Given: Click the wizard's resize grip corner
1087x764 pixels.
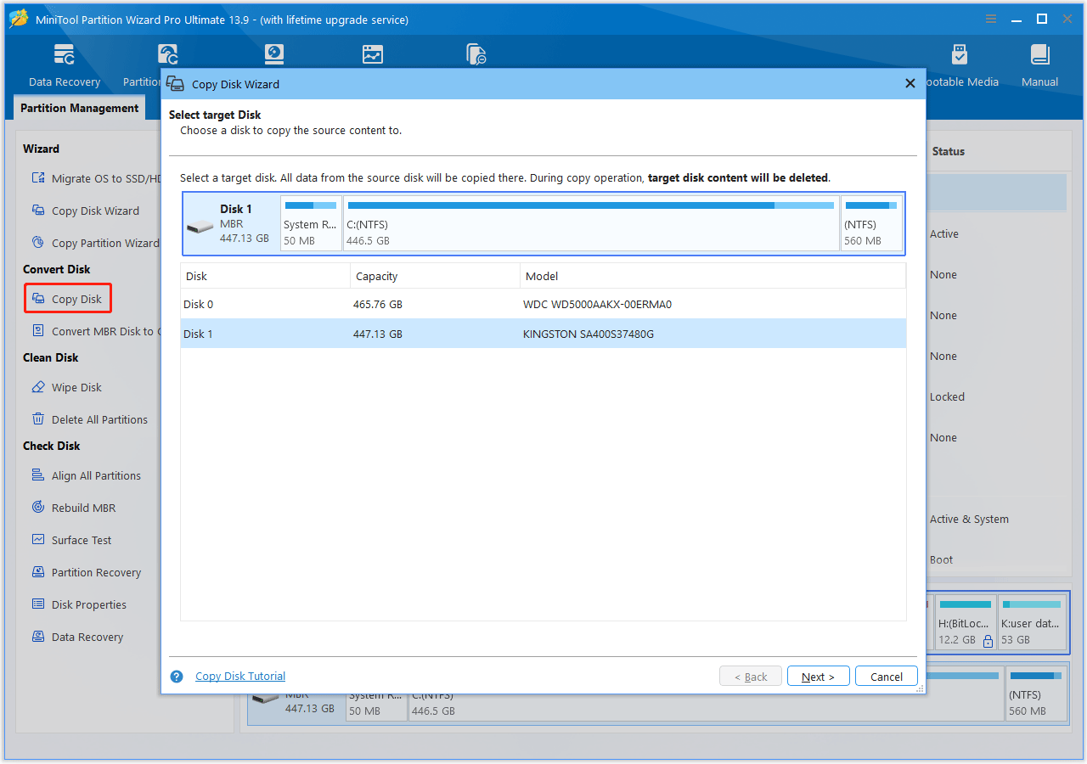Looking at the screenshot, I should [x=920, y=689].
